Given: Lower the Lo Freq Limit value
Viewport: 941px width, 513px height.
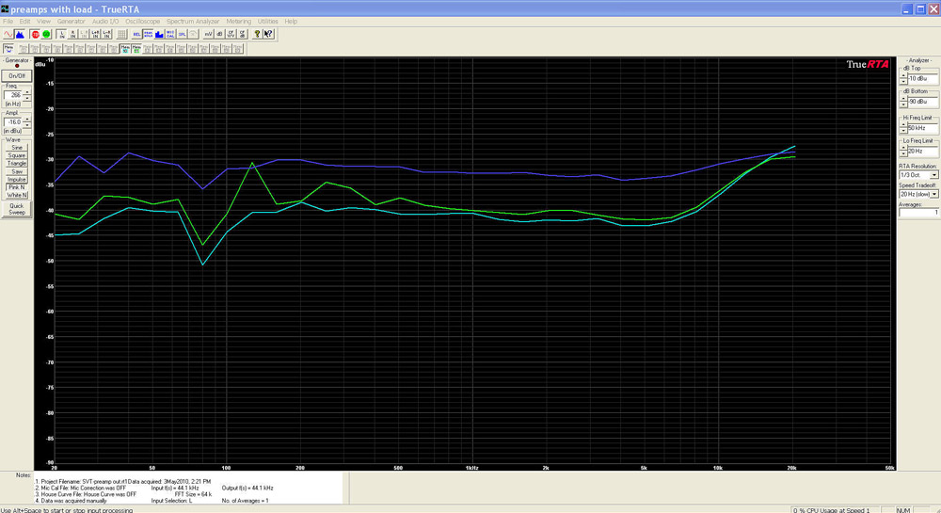Looking at the screenshot, I should 903,153.
